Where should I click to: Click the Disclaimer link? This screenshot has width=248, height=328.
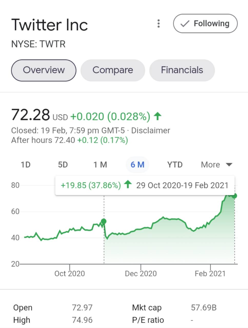[x=151, y=130]
